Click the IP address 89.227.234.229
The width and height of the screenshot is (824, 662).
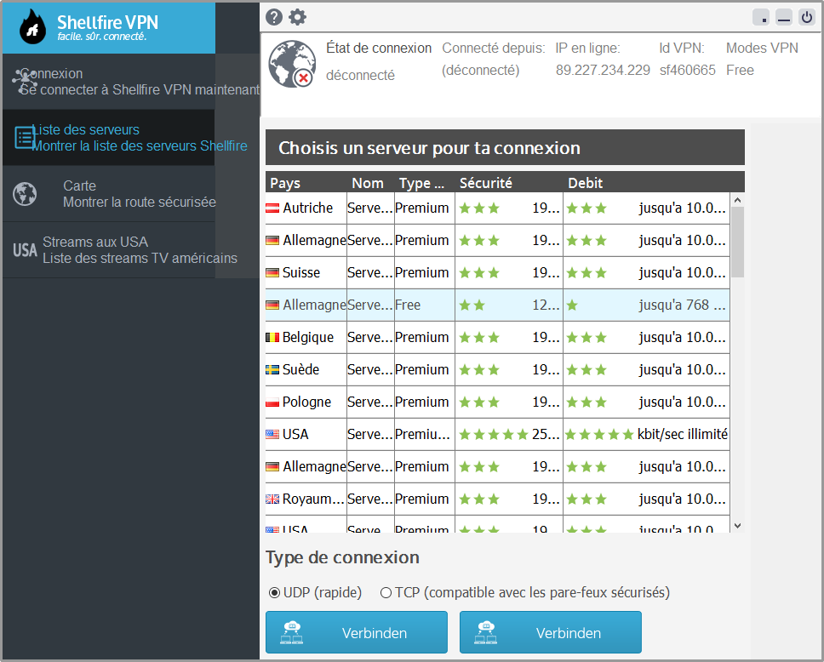[x=603, y=70]
